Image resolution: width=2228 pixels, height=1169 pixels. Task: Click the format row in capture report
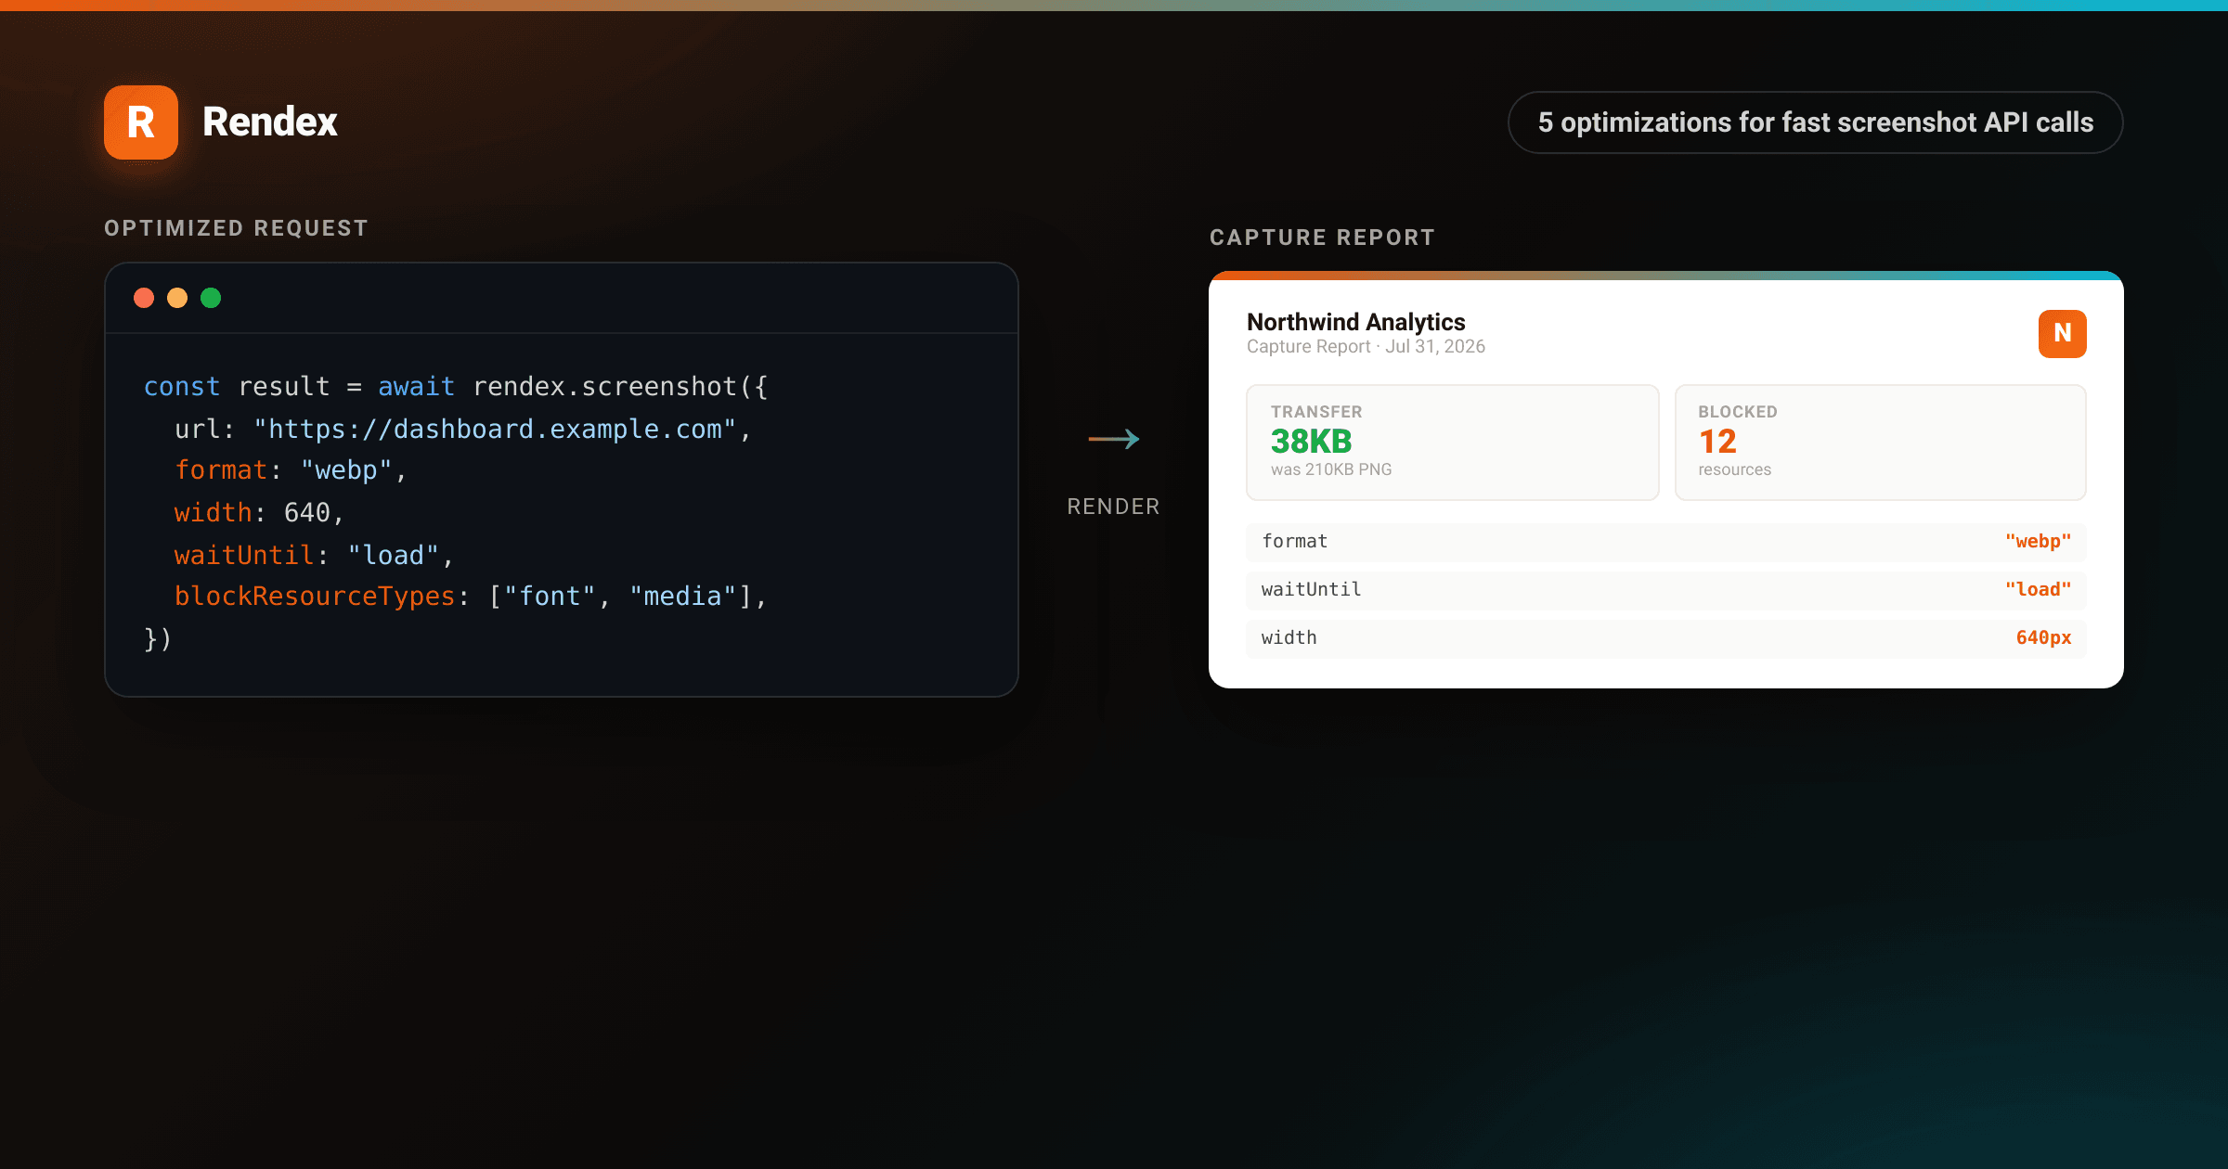[1666, 542]
